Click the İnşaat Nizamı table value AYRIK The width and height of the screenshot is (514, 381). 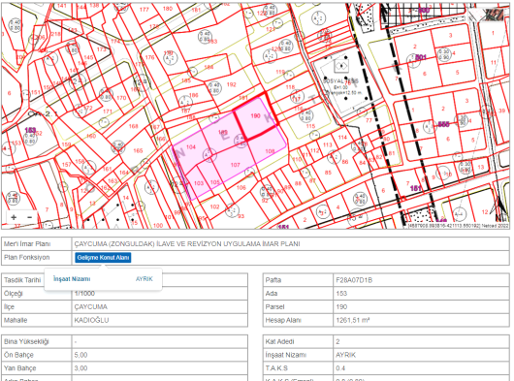tap(345, 355)
